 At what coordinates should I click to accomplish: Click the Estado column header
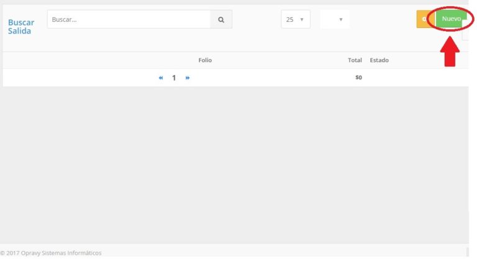tap(379, 60)
